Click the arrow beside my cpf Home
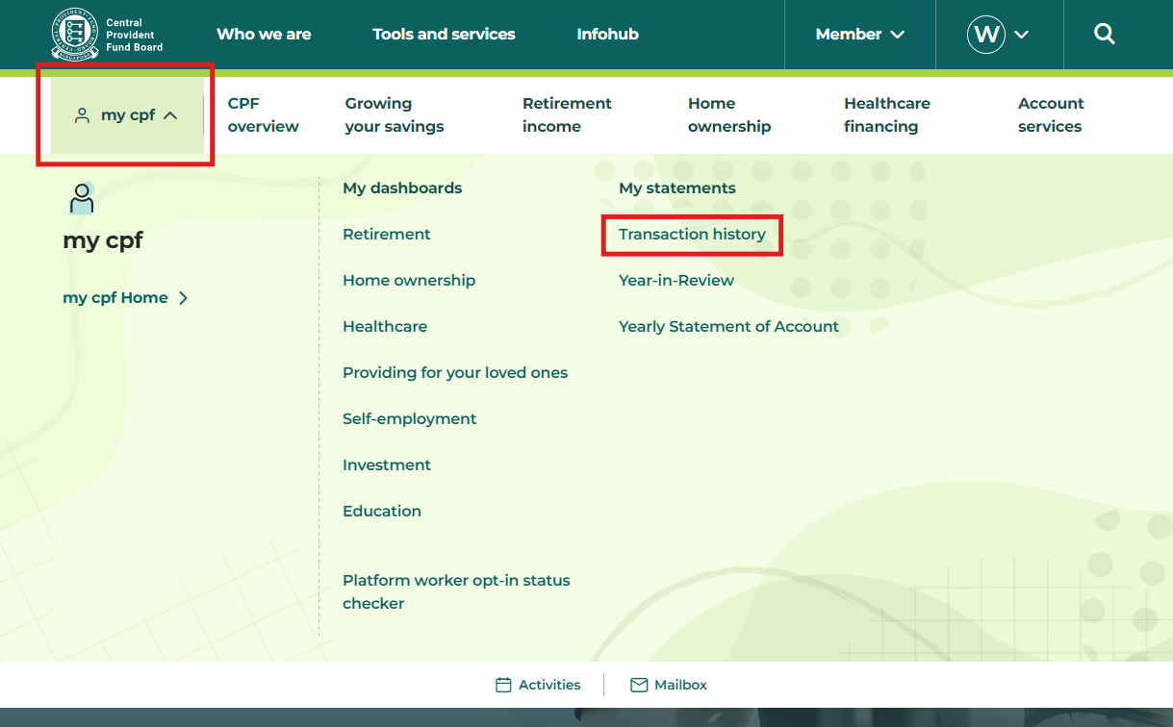1173x727 pixels. pos(183,298)
